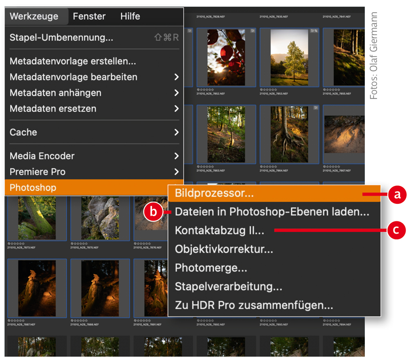Click the reject icon below 211010_NZ6_7852.NEF
The image size is (409, 359).
pyautogui.click(x=198, y=89)
